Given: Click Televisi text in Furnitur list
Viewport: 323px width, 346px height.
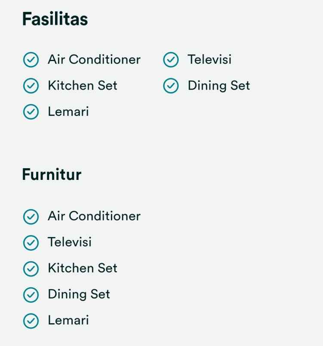Looking at the screenshot, I should pos(70,242).
